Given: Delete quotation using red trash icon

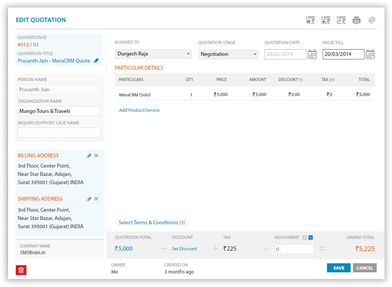Looking at the screenshot, I should coord(21,270).
